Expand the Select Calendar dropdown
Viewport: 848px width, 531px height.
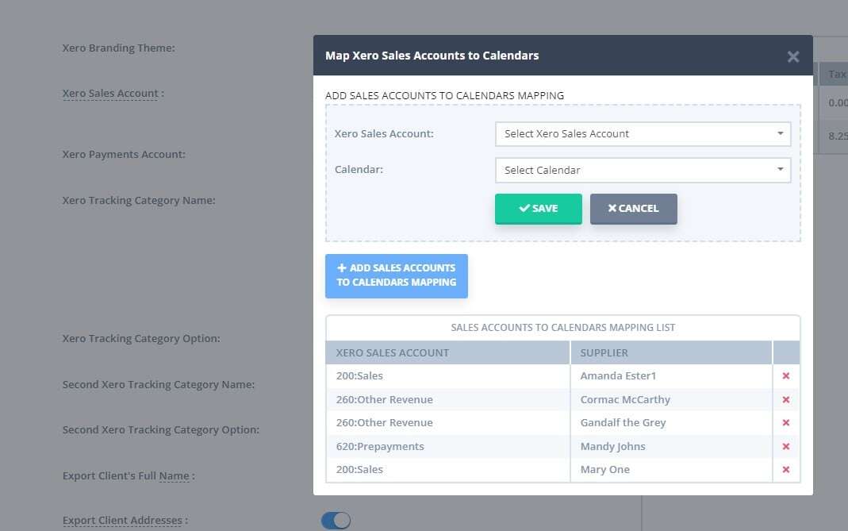[x=643, y=170]
